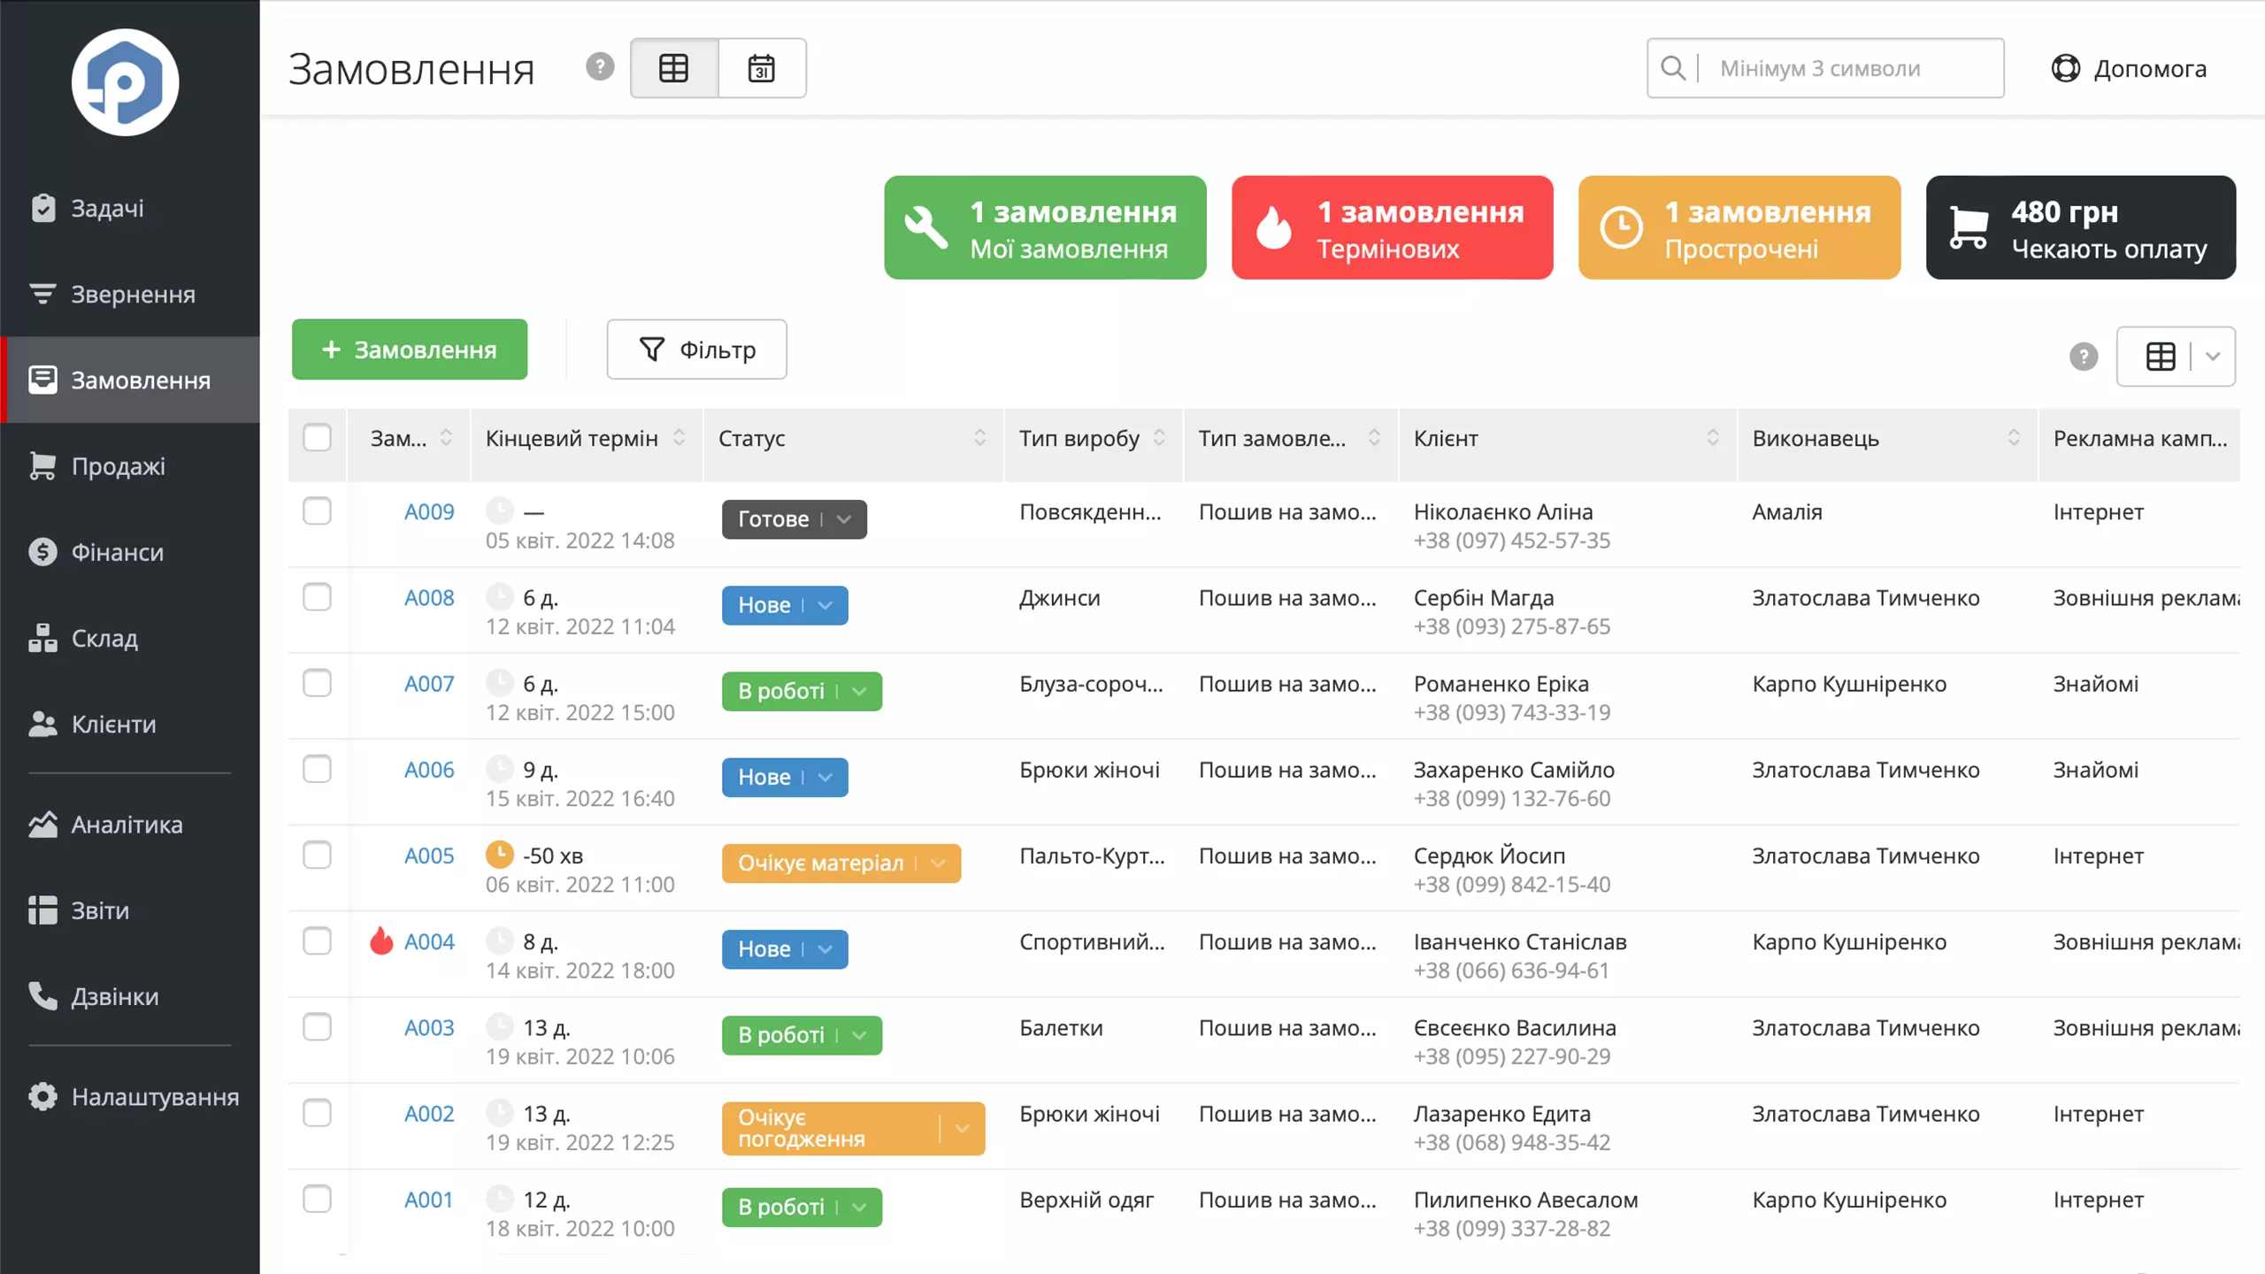Check the checkbox for order A009
Image resolution: width=2265 pixels, height=1274 pixels.
click(317, 510)
